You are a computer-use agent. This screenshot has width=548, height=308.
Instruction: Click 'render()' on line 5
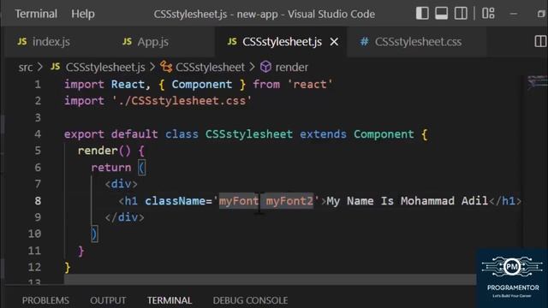104,151
